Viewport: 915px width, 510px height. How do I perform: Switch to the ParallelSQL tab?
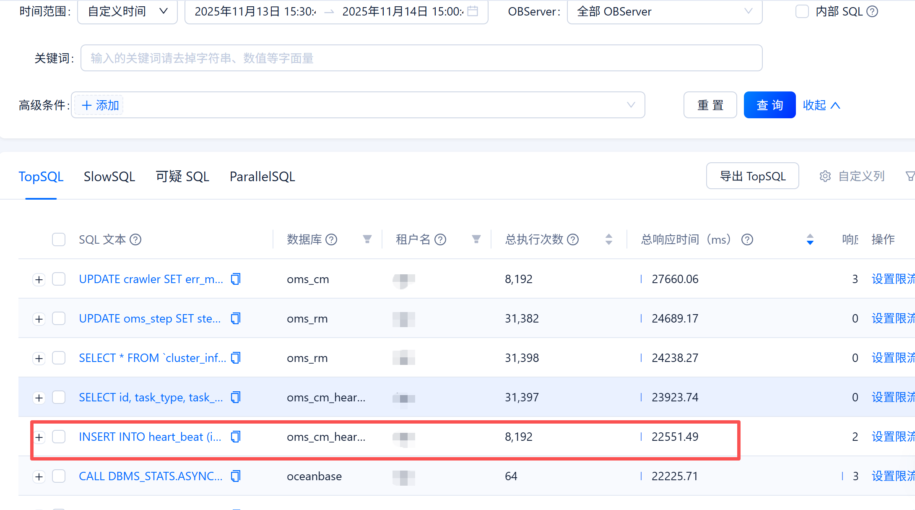pyautogui.click(x=262, y=177)
